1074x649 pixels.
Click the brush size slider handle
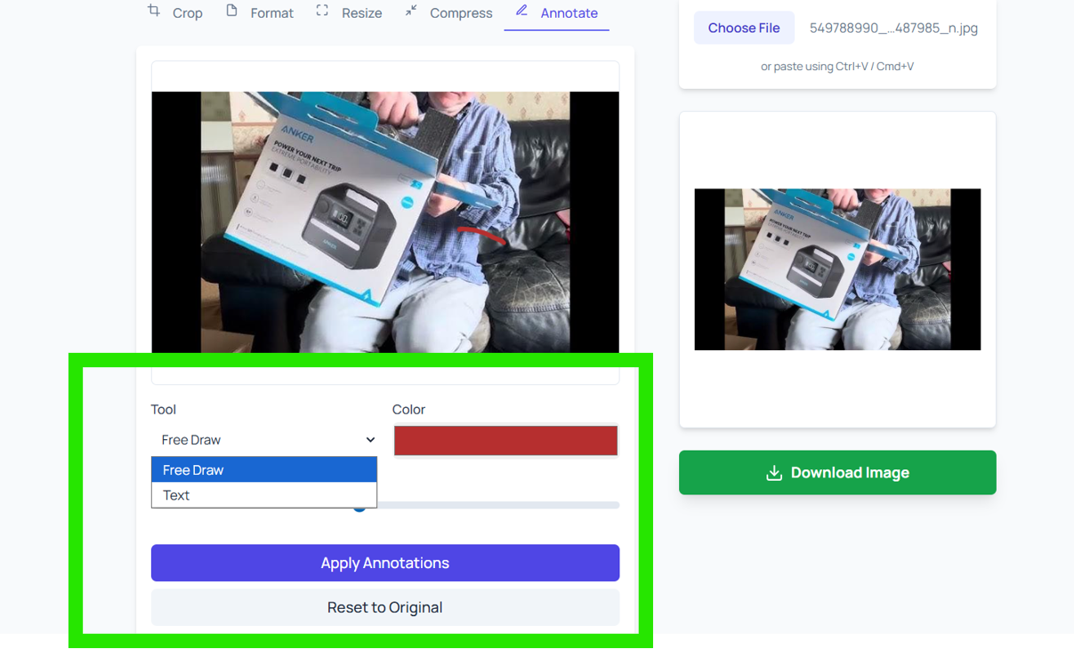point(359,505)
